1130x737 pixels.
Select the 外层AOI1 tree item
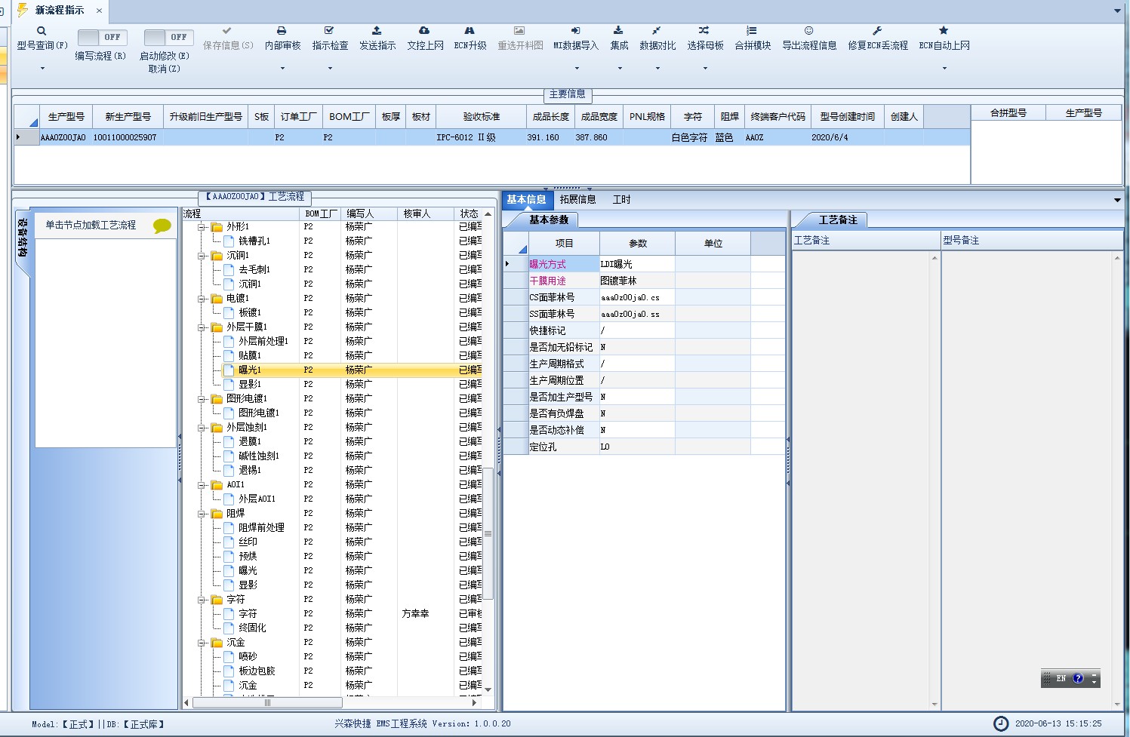pos(257,499)
